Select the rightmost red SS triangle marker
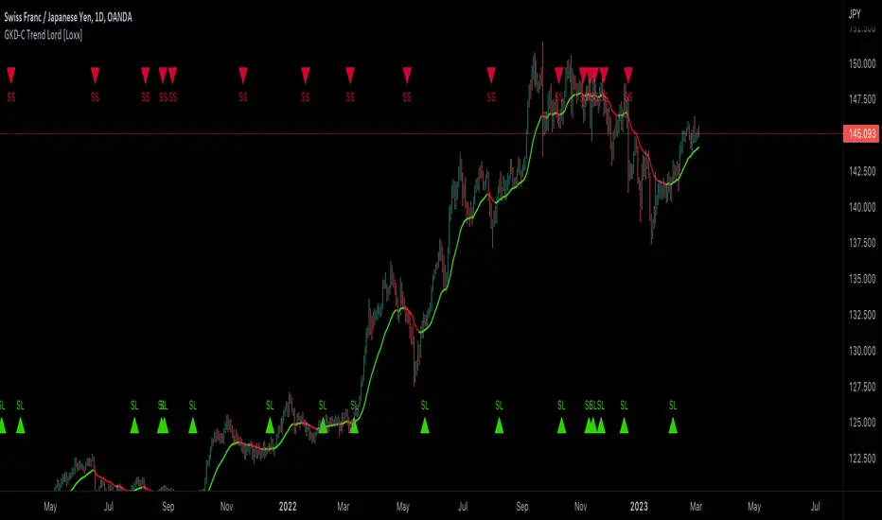The height and width of the screenshot is (520, 882). (x=628, y=75)
